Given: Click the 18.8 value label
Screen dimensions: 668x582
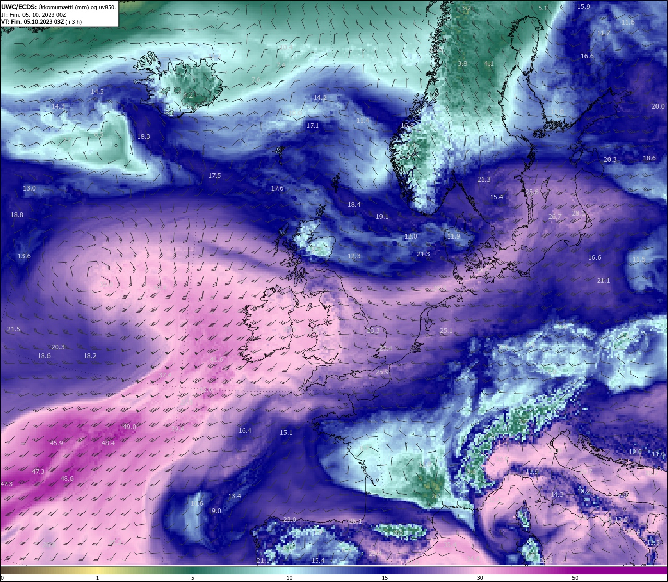Looking at the screenshot, I should click(x=17, y=215).
